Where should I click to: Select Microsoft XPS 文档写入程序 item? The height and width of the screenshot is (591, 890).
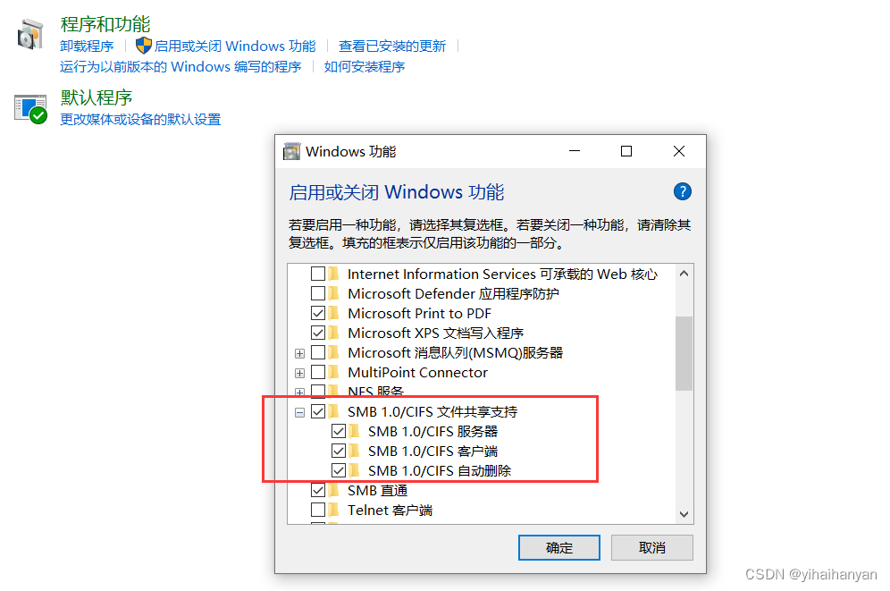[x=435, y=333]
